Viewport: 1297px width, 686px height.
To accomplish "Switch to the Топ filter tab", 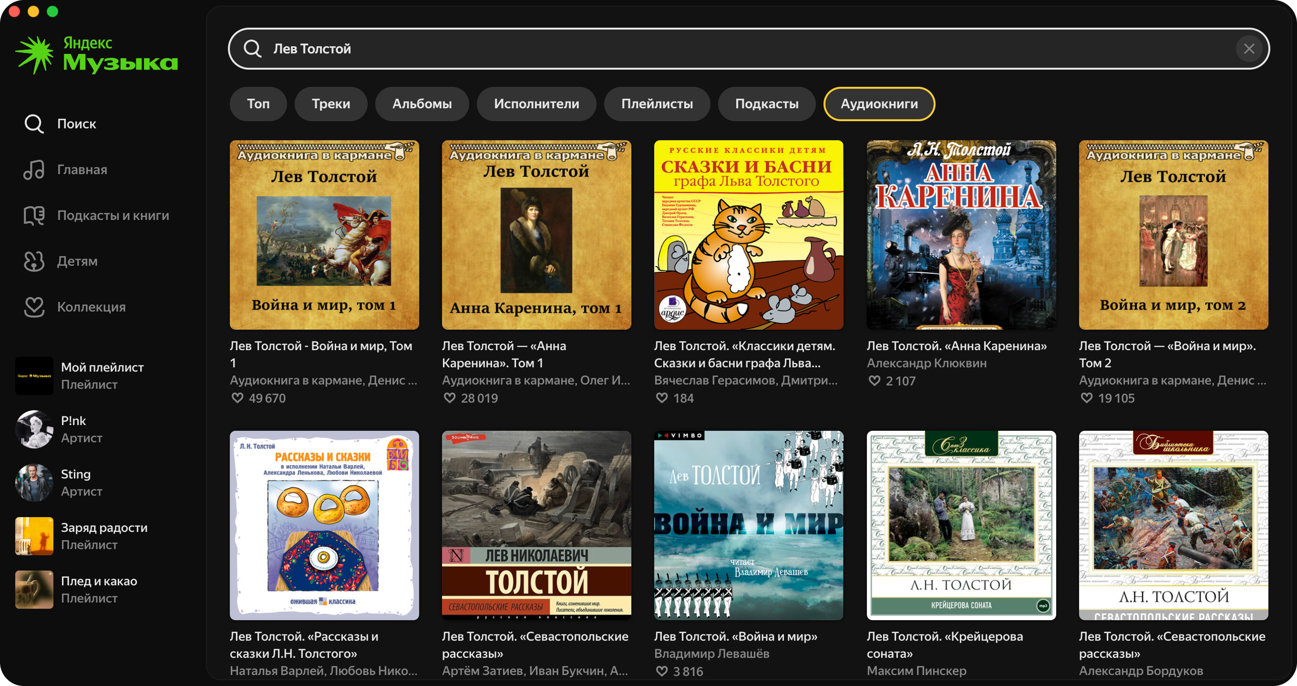I will (258, 104).
